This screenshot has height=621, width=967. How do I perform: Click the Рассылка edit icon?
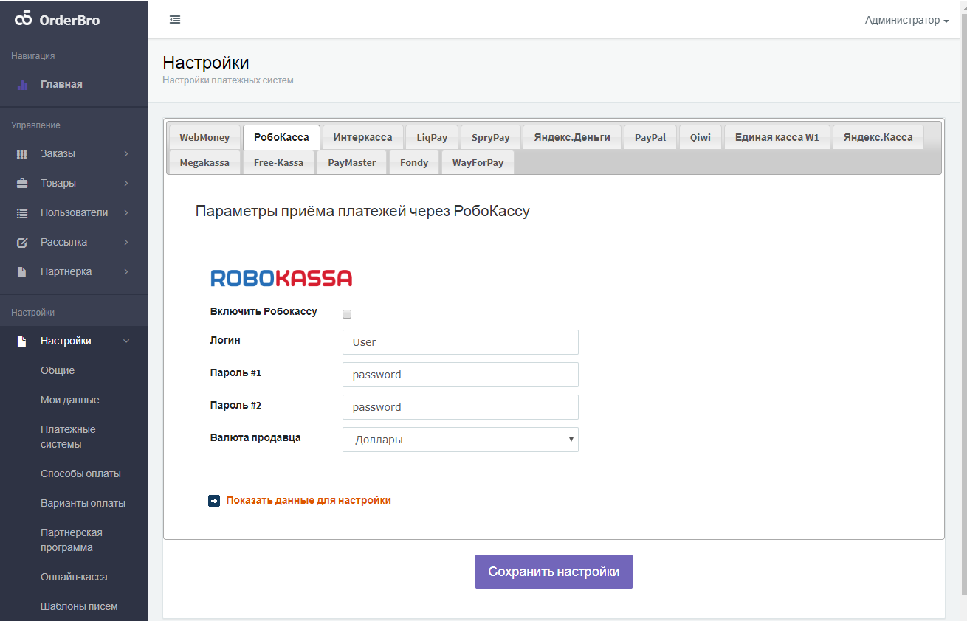(x=22, y=243)
